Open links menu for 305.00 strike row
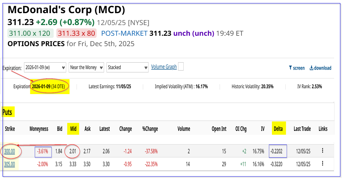The width and height of the screenshot is (344, 179). 323,164
